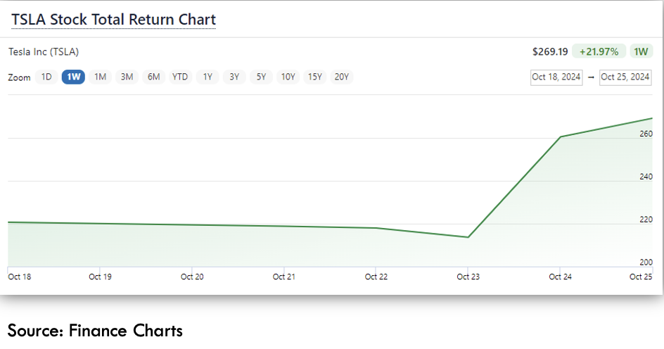Open the Oct 25, 2024 end date field

(x=625, y=77)
